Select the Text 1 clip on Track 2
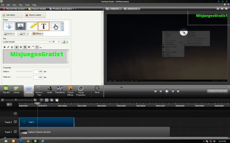This screenshot has height=143, width=230. click(47, 122)
